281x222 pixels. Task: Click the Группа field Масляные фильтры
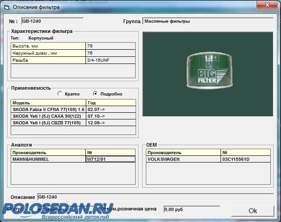pyautogui.click(x=207, y=21)
